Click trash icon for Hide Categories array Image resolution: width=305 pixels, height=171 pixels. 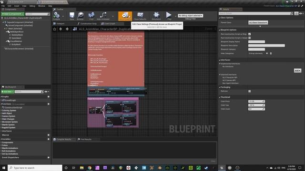271,53
